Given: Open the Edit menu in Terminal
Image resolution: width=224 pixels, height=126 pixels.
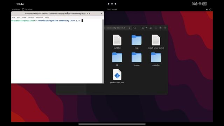Looking at the screenshot, I should point(19,17).
